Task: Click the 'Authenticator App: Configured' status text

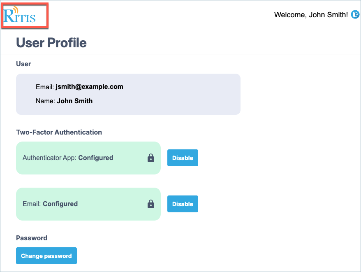Action: pyautogui.click(x=68, y=158)
